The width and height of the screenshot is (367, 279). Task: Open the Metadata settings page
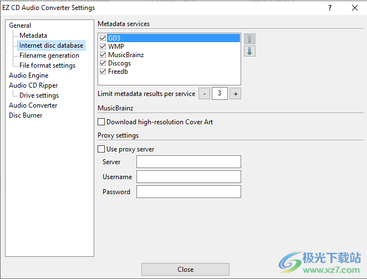pos(33,35)
